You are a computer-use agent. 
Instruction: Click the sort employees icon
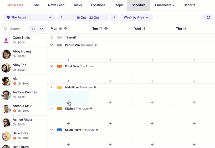coord(33,29)
